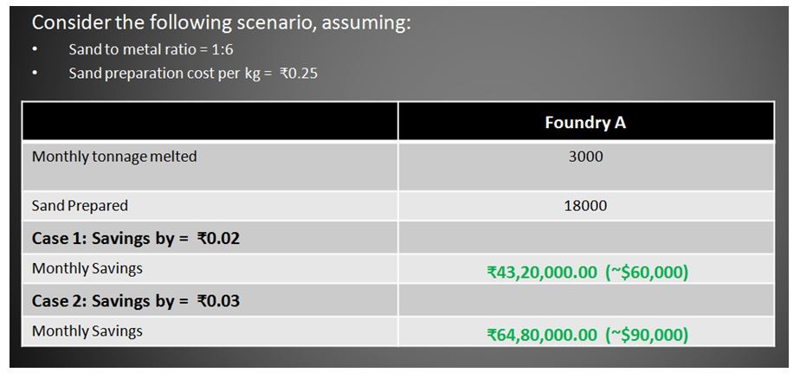Select the Monthly Savings label under Case 1
Screen dimensions: 800x379
(x=87, y=268)
